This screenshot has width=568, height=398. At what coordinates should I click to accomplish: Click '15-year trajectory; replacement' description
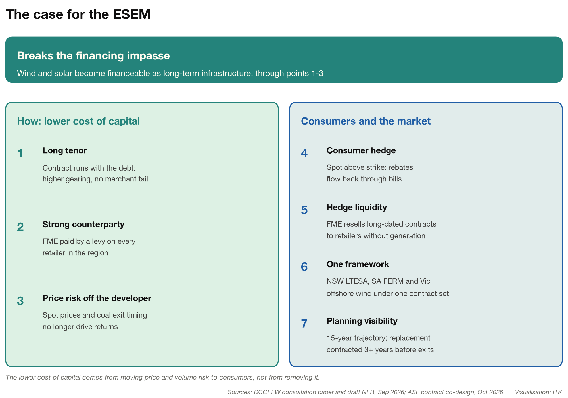coord(380,344)
